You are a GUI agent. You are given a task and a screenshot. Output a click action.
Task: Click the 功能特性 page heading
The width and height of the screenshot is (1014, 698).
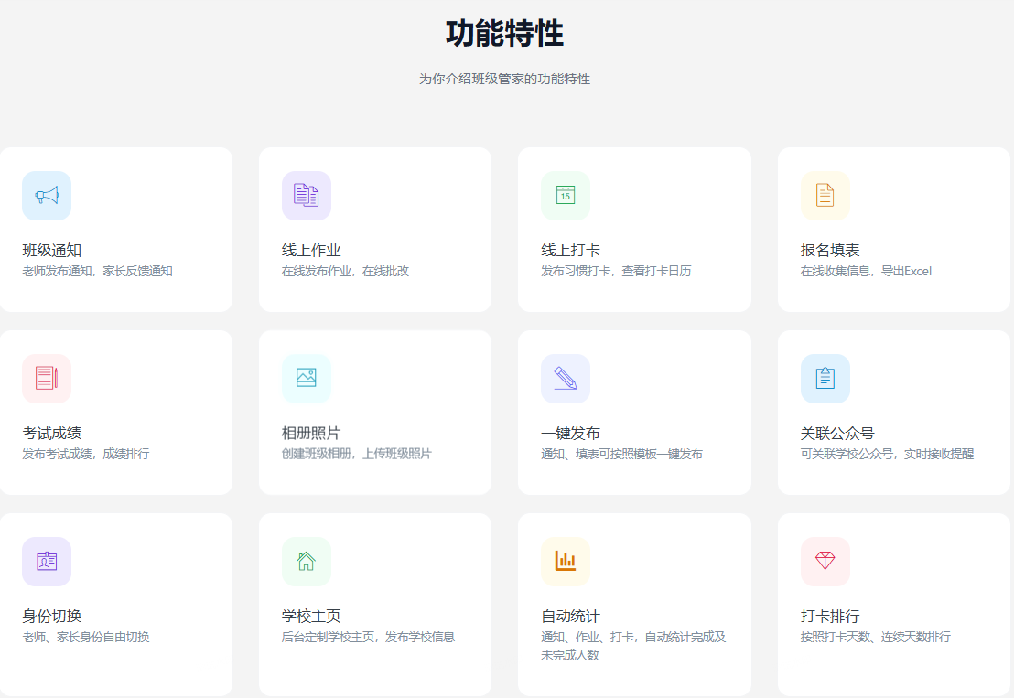(x=504, y=34)
